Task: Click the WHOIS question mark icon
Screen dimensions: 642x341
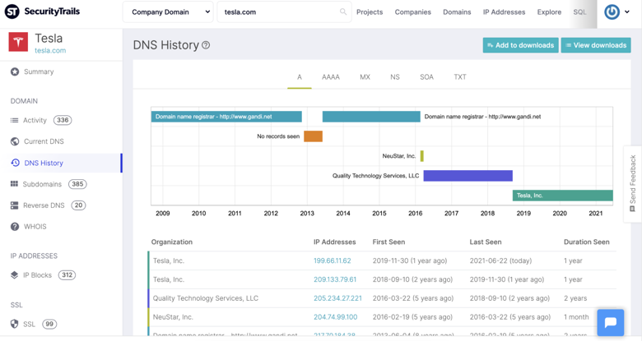Action: (15, 227)
